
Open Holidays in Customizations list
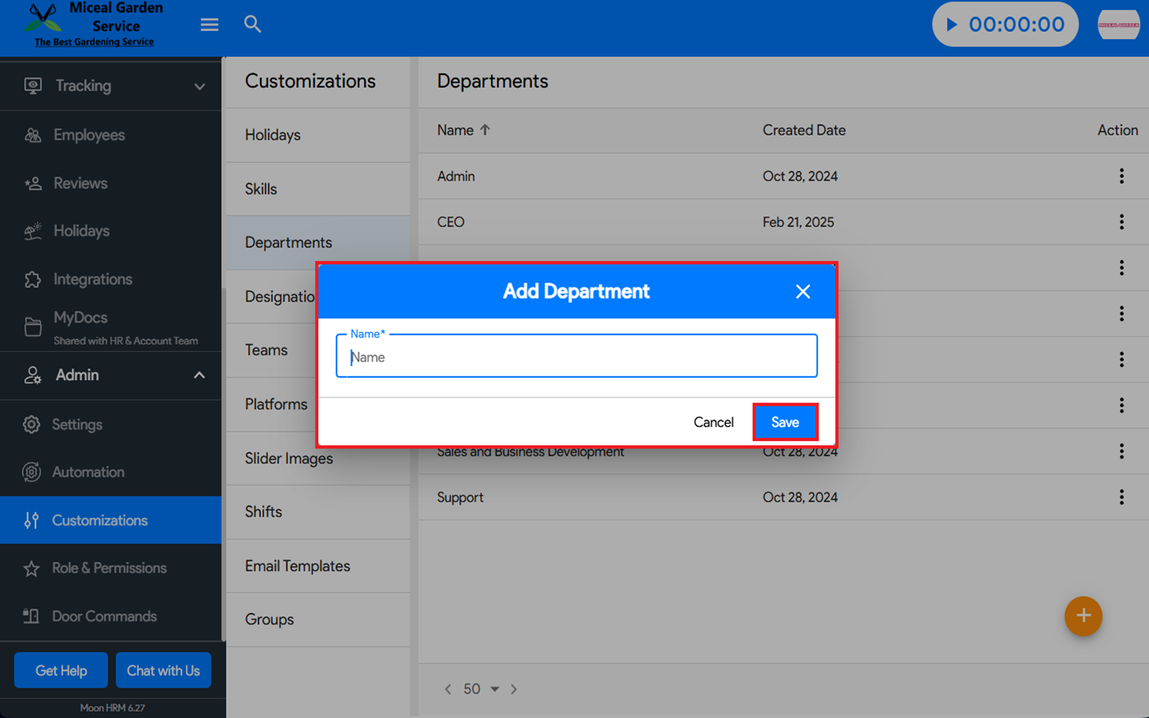click(x=273, y=135)
